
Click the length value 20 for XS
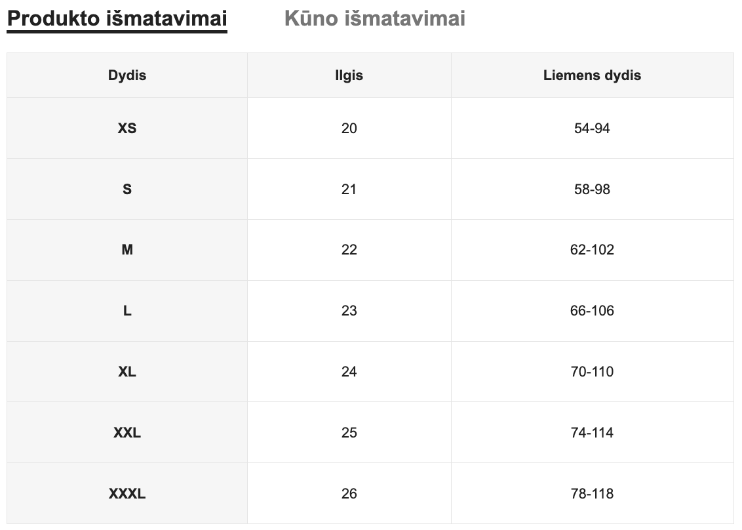pyautogui.click(x=349, y=129)
